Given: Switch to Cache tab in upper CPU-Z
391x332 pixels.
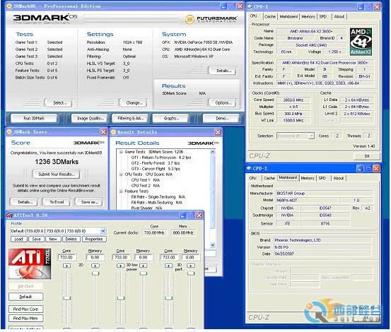Looking at the screenshot, I should (x=270, y=16).
